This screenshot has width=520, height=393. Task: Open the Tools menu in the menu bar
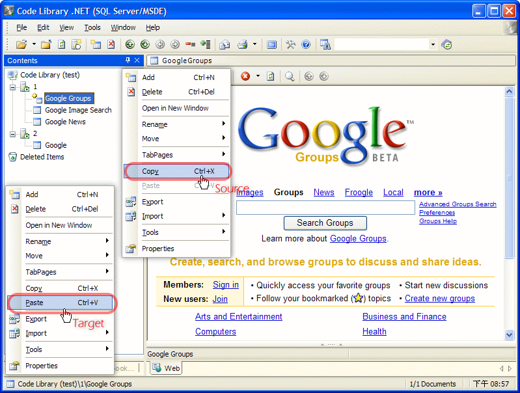(92, 27)
